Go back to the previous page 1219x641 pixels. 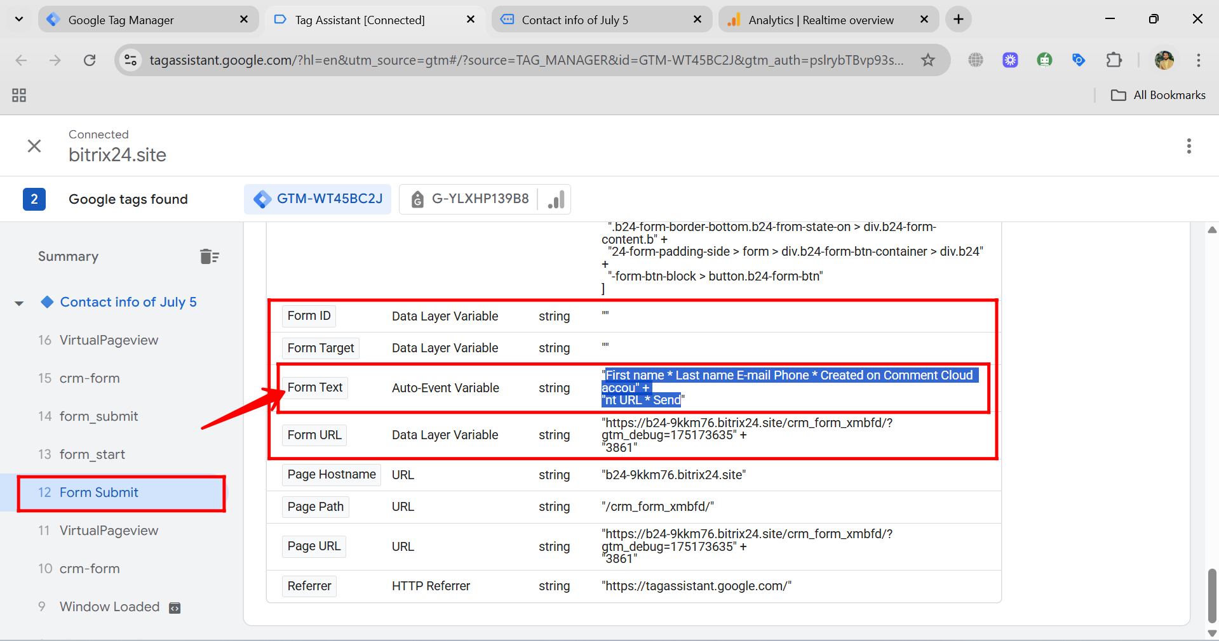pyautogui.click(x=21, y=60)
